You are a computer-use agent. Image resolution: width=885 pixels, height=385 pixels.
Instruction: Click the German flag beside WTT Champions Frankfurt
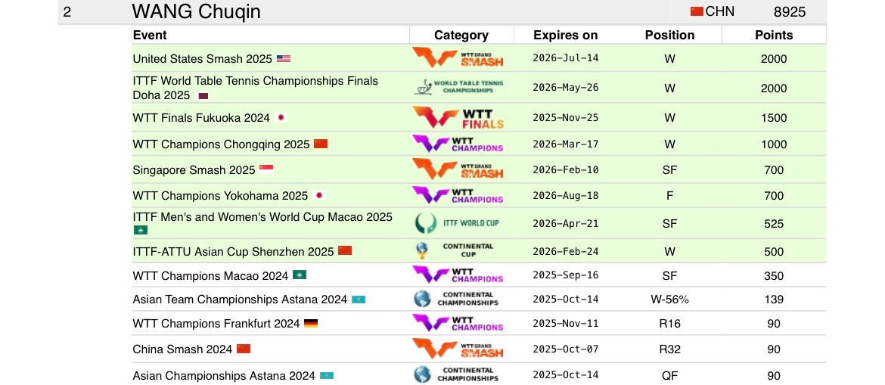coord(311,324)
